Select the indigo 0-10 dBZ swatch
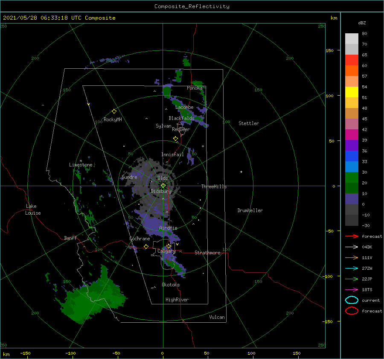Image resolution: width=384 pixels, height=359 pixels. (x=352, y=199)
